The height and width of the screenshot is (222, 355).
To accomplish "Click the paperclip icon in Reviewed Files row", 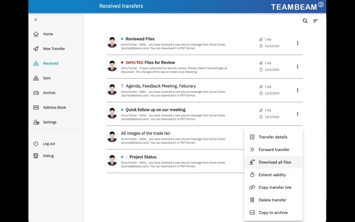I will pos(261,40).
